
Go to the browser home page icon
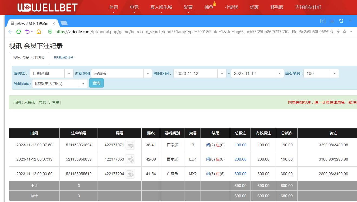coord(39,32)
